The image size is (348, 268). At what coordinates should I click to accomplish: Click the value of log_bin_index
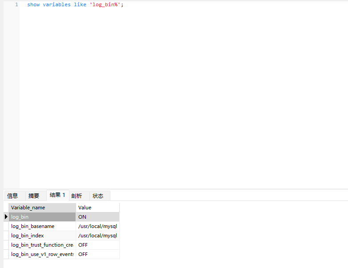click(x=97, y=236)
